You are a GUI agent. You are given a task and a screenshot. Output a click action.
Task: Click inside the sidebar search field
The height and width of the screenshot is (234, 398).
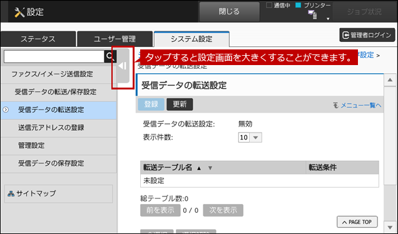click(54, 56)
